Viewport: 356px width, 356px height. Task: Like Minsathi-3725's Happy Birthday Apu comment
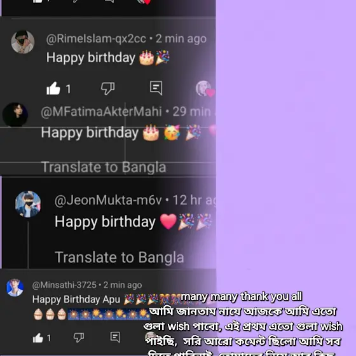click(x=38, y=338)
